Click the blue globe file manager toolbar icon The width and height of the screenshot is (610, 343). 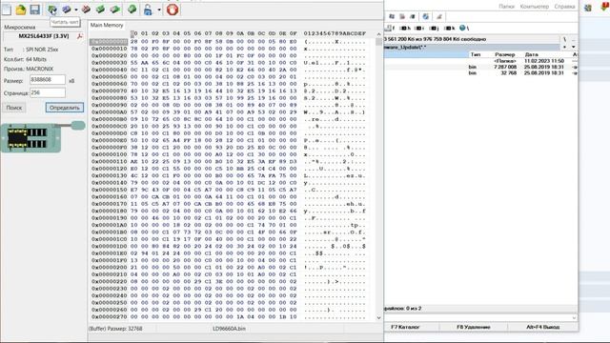[x=426, y=16]
